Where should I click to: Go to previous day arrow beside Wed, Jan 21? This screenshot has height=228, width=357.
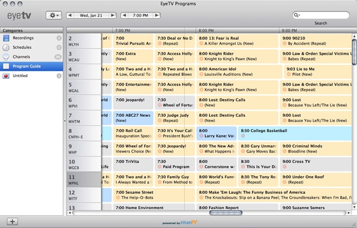tap(70, 15)
